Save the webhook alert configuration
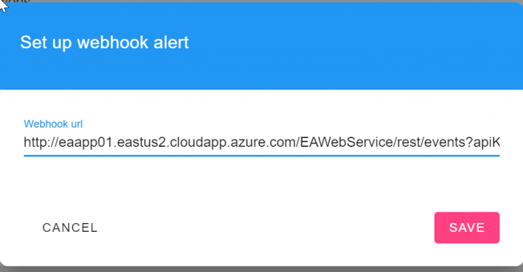 point(466,228)
